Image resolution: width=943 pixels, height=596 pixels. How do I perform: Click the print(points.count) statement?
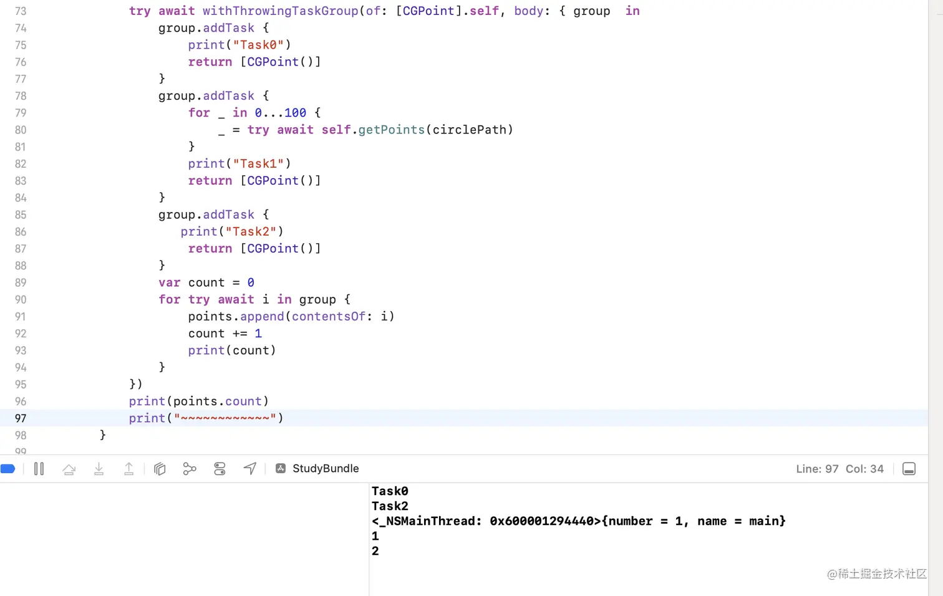point(199,401)
